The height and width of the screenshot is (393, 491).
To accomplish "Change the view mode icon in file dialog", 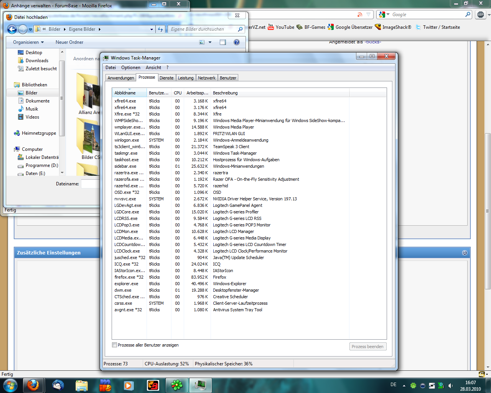I will 202,42.
